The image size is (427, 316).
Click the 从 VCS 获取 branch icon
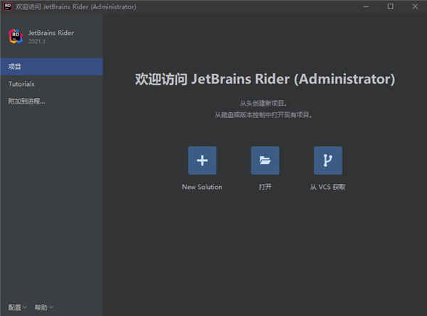[x=327, y=160]
